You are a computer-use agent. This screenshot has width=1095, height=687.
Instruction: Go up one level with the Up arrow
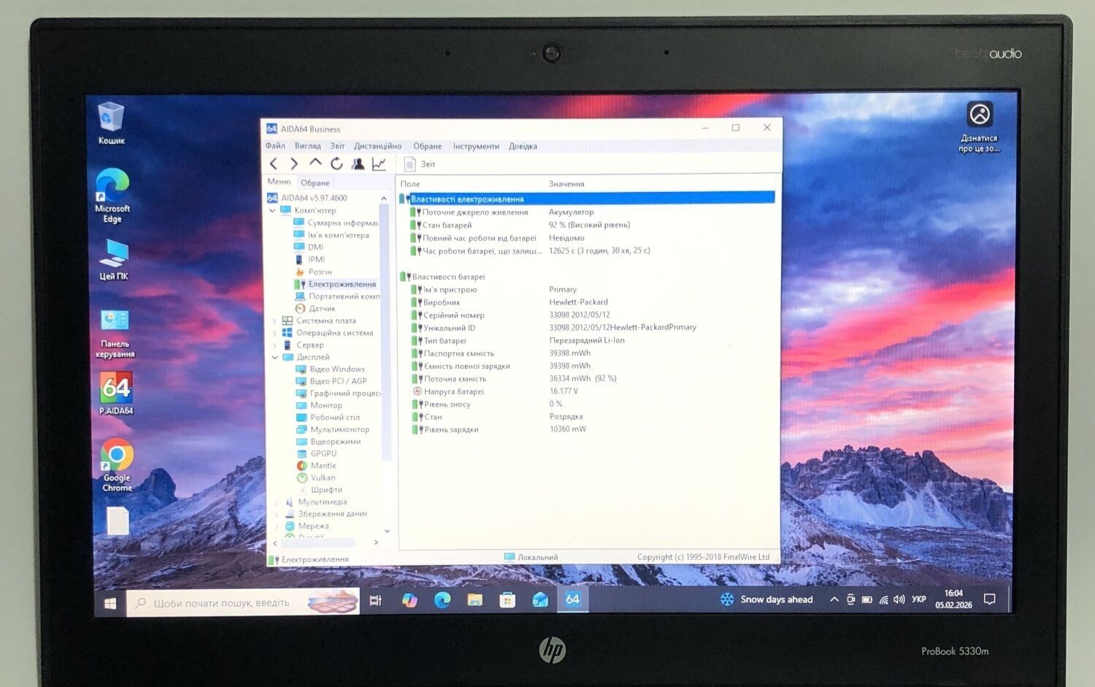[315, 163]
